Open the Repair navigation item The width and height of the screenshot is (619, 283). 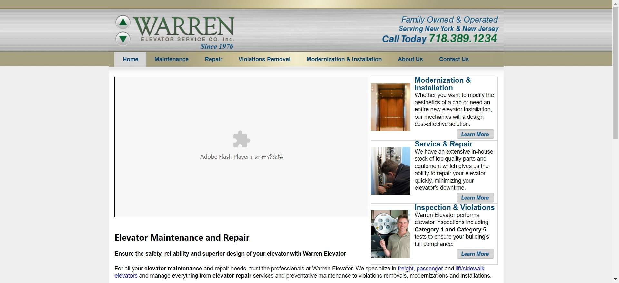pos(213,59)
